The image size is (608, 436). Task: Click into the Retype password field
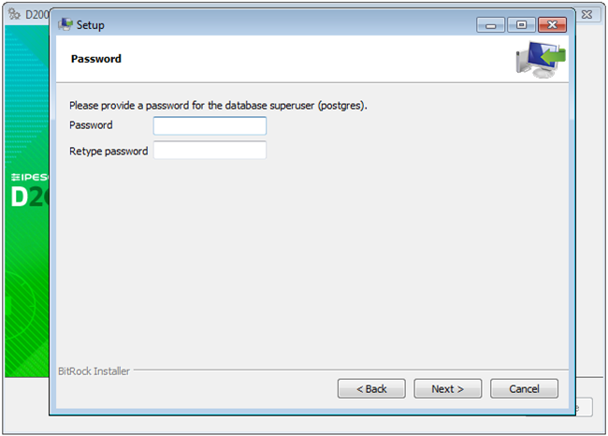coord(210,151)
